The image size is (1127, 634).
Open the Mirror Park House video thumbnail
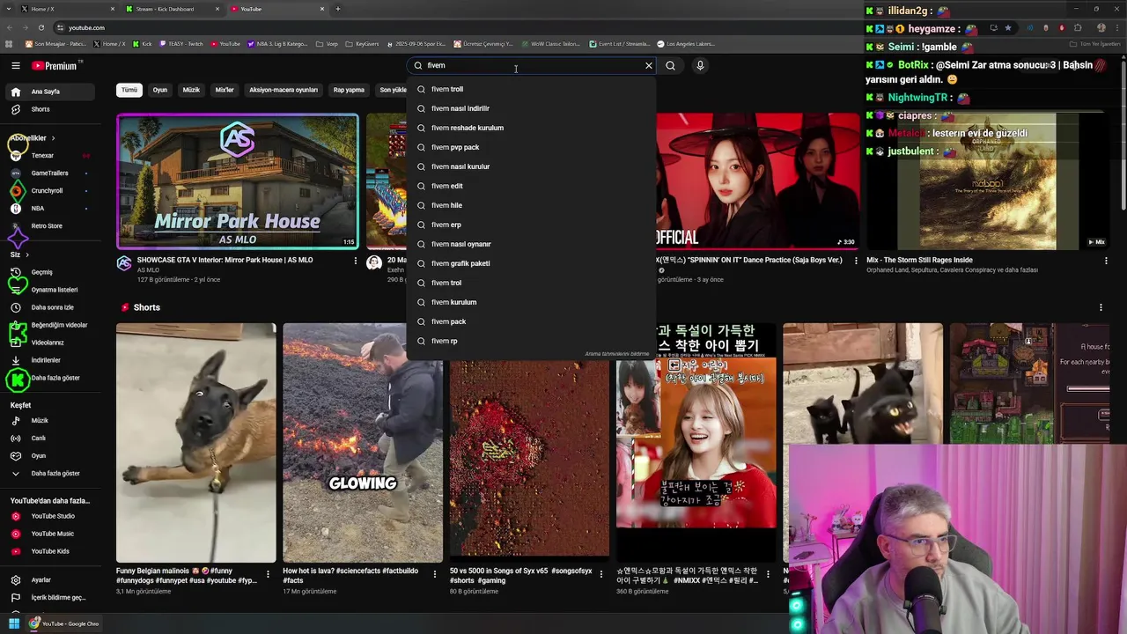pyautogui.click(x=238, y=181)
